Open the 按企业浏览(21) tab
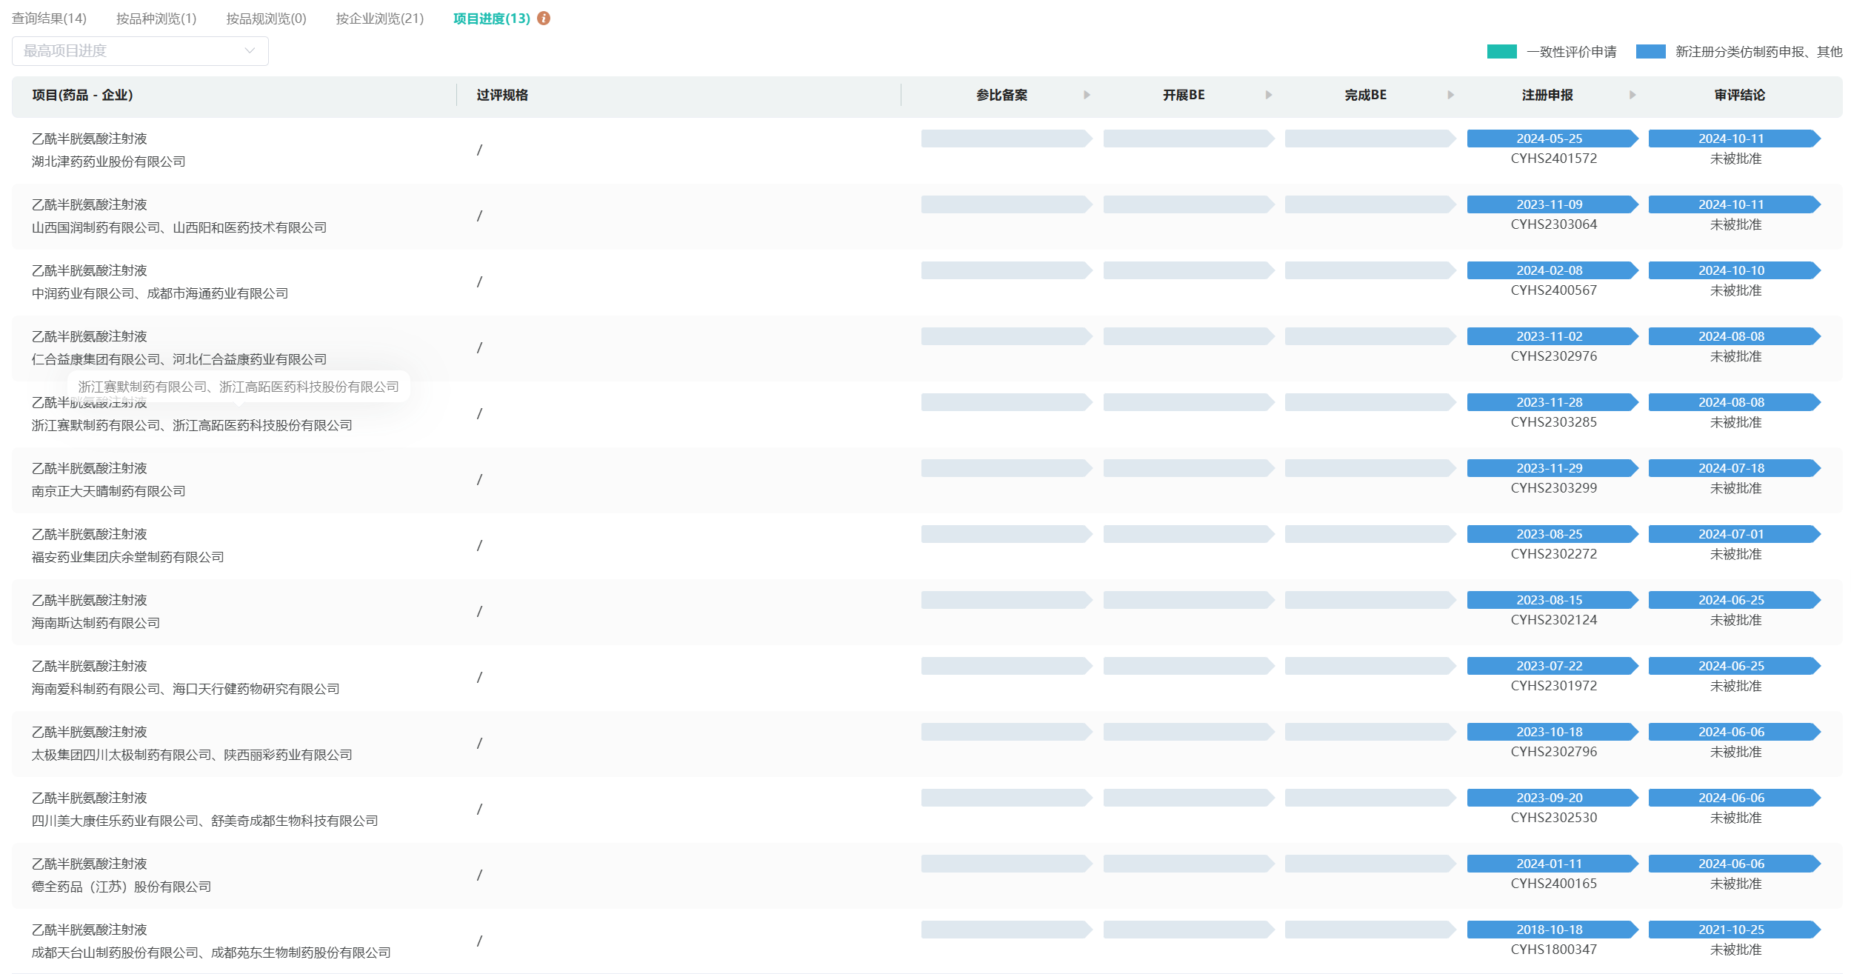Viewport: 1851px width, 974px height. click(x=379, y=19)
